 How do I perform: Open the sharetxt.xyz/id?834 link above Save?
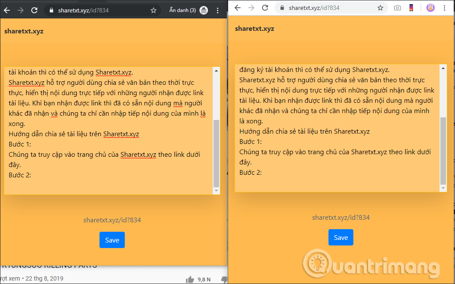pos(112,220)
